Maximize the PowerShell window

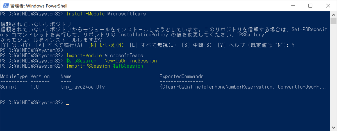pos(310,6)
